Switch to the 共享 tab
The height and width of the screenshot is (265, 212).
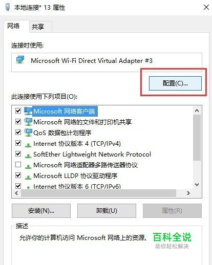(x=38, y=27)
